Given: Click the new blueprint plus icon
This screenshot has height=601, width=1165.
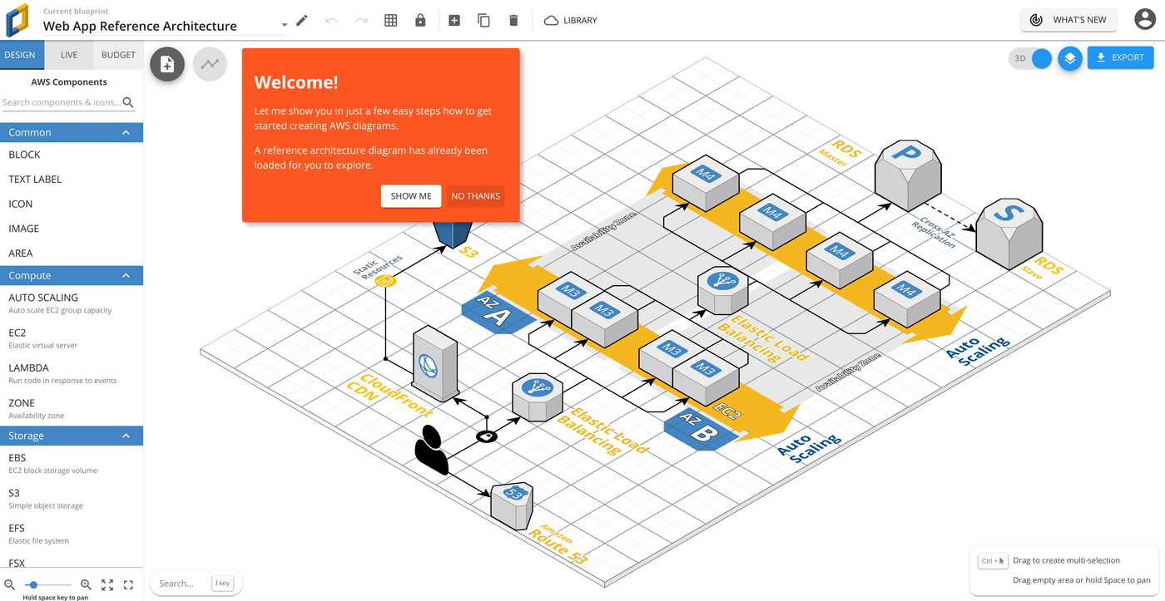Looking at the screenshot, I should point(454,20).
